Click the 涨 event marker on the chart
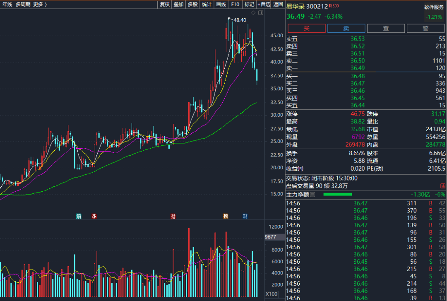The width and height of the screenshot is (447, 301). [94, 216]
